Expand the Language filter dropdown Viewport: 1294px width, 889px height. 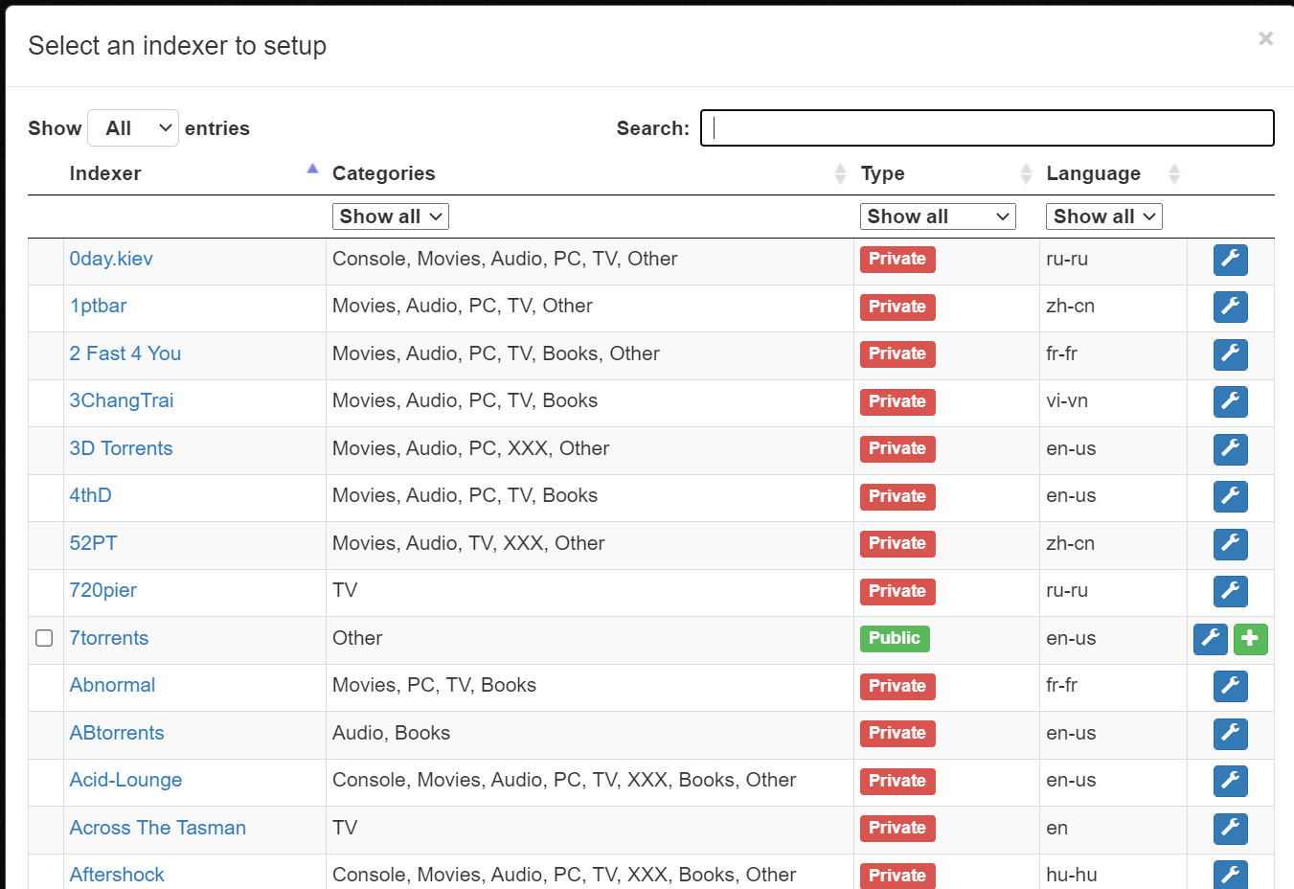pos(1103,217)
